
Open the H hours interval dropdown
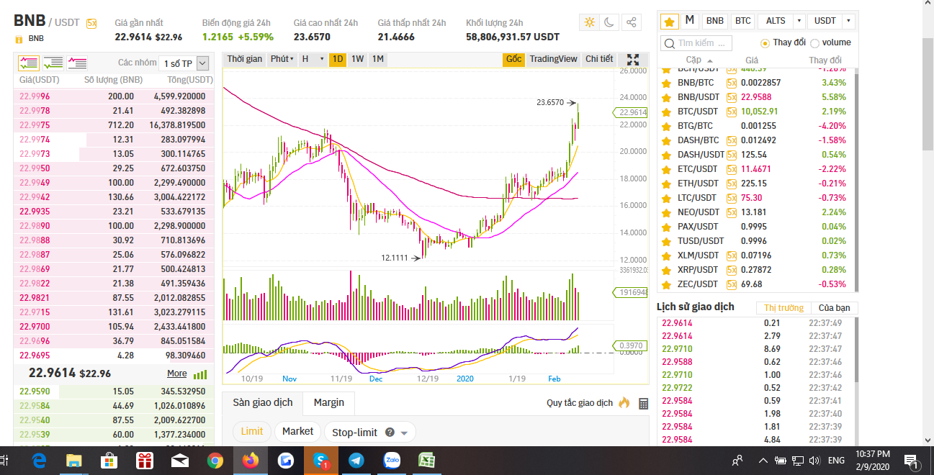[x=312, y=59]
